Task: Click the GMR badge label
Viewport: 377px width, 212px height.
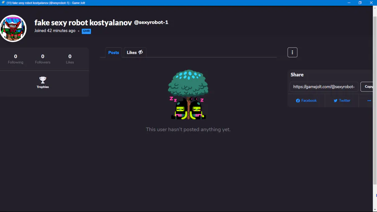Action: [86, 31]
